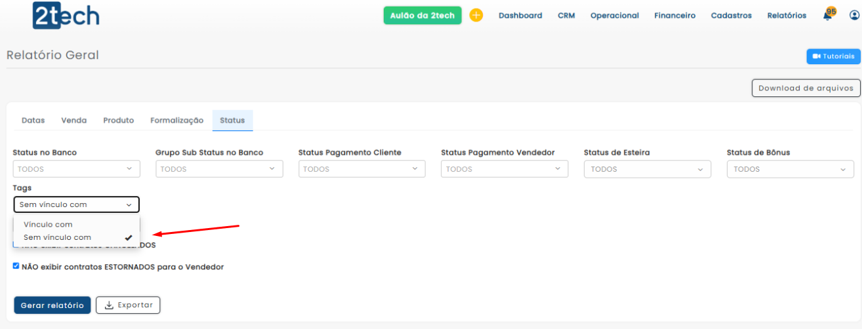862x329 pixels.
Task: Export the report with Exportar
Action: pyautogui.click(x=128, y=305)
